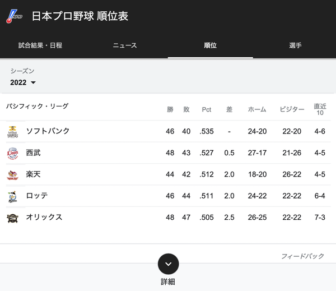Viewport: 336px width, 291px height.
Task: Switch to the ニュース tab
Action: (x=125, y=45)
